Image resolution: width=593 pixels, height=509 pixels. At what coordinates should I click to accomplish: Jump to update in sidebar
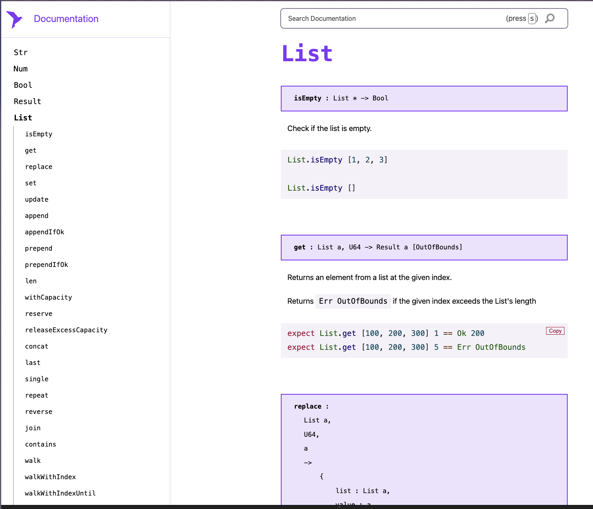37,199
